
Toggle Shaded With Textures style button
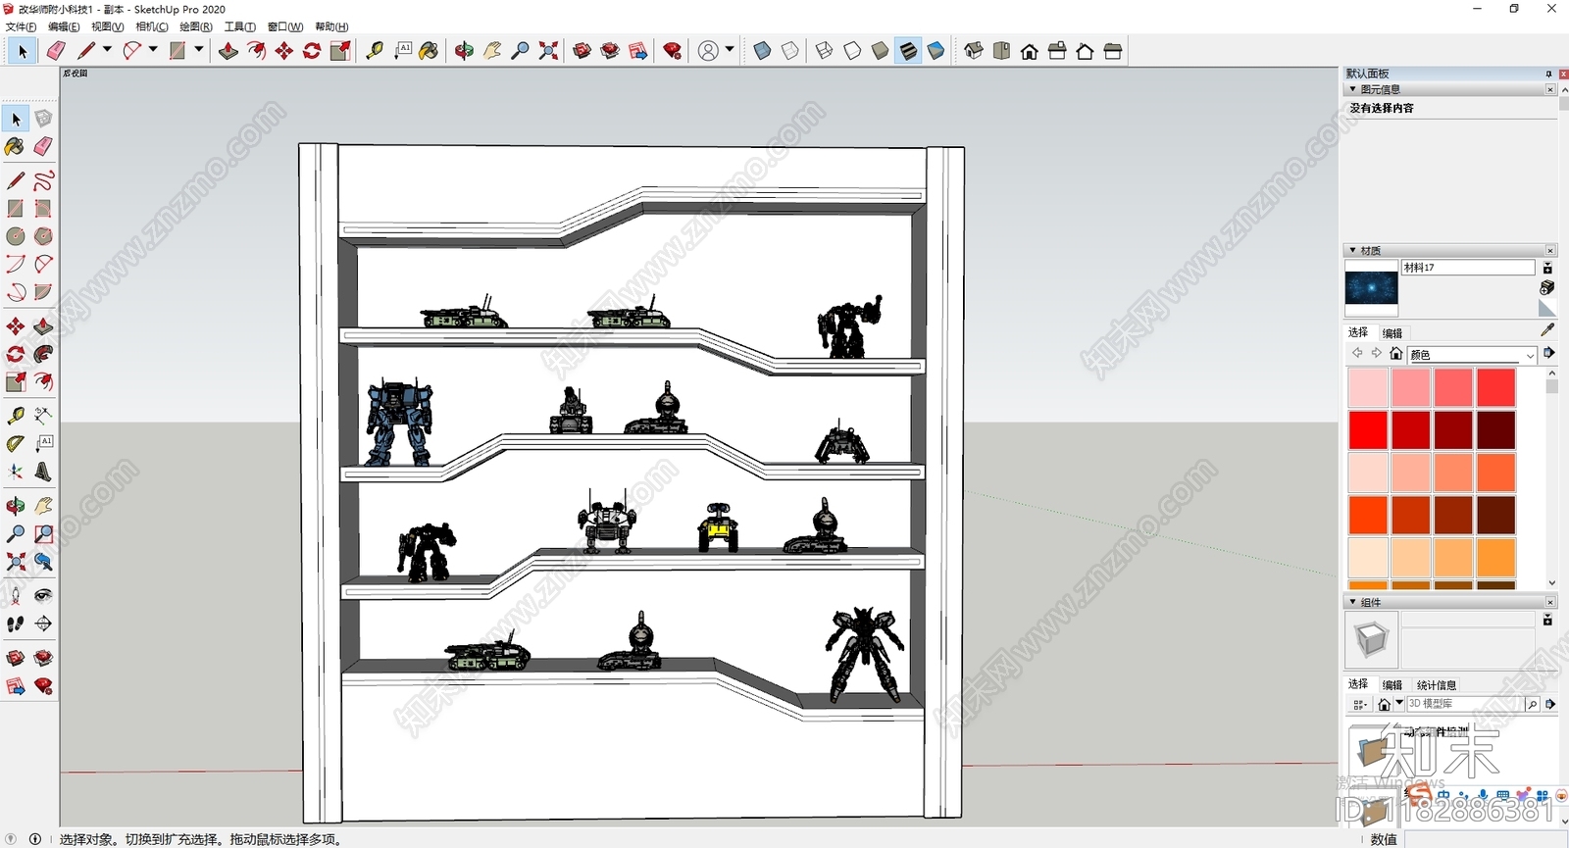pyautogui.click(x=909, y=51)
